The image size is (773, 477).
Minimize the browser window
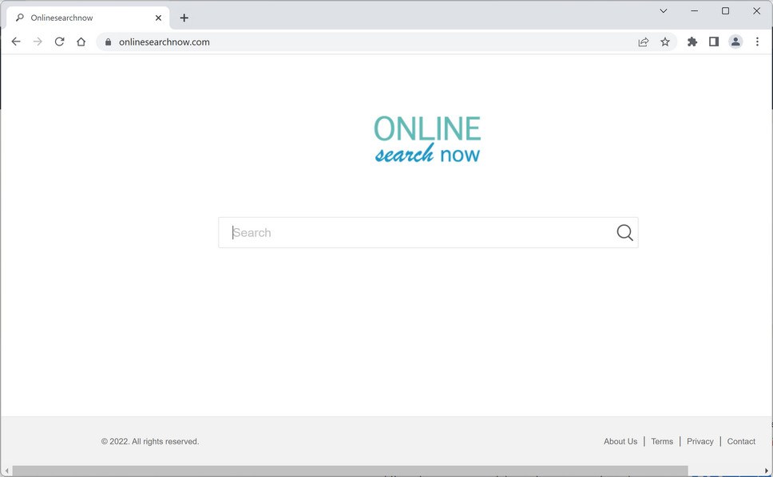click(694, 11)
